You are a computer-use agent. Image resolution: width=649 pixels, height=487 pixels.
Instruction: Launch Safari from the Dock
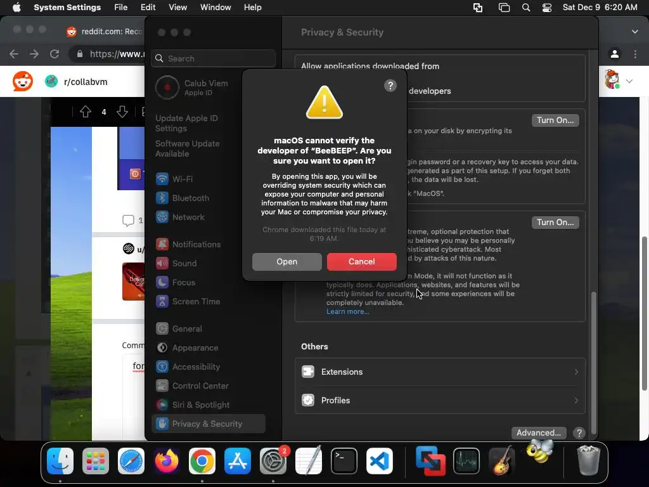tap(131, 461)
